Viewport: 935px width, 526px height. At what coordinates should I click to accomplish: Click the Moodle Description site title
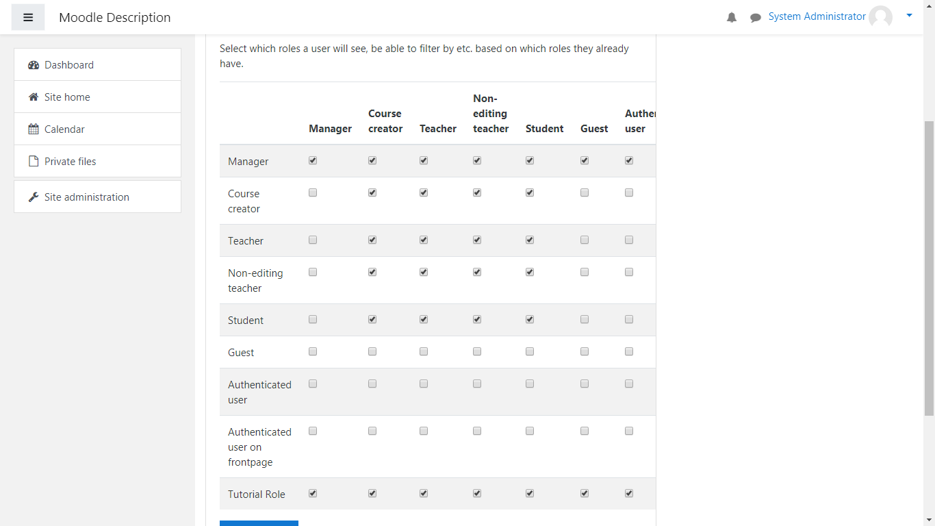point(115,18)
